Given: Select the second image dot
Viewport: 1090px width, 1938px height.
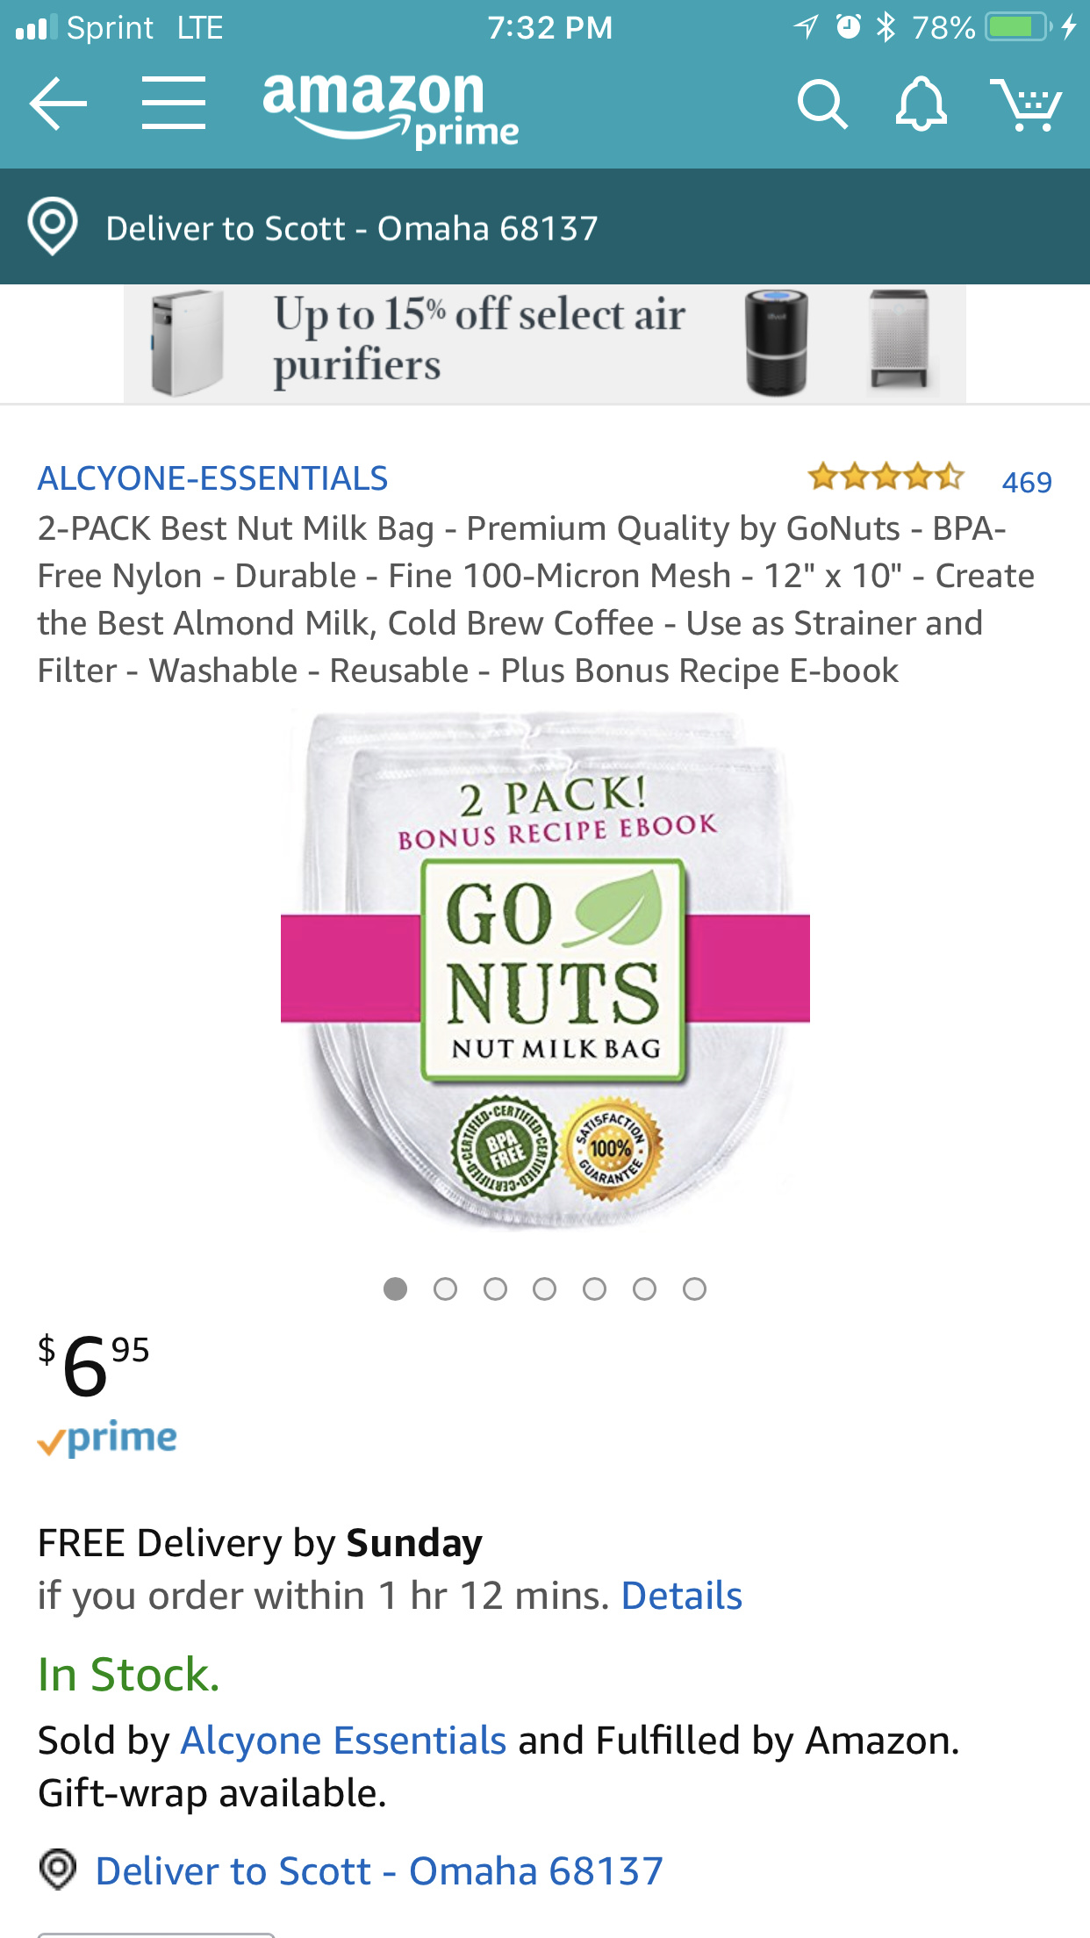Looking at the screenshot, I should point(445,1288).
